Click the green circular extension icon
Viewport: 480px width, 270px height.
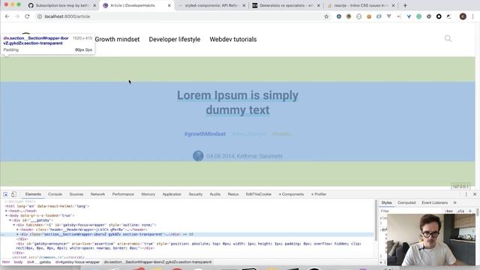(418, 16)
